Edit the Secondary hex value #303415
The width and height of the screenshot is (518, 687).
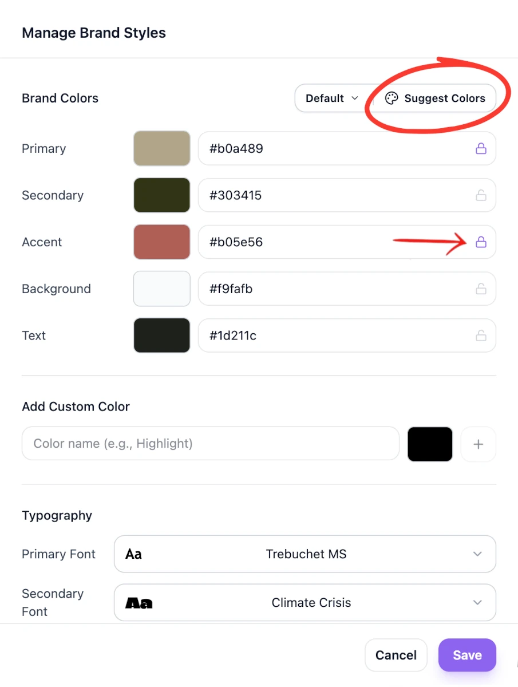[347, 196]
